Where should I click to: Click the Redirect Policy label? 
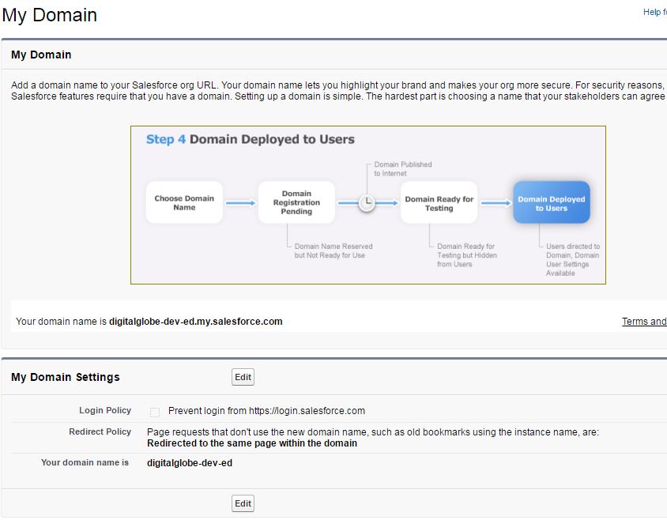pos(100,432)
